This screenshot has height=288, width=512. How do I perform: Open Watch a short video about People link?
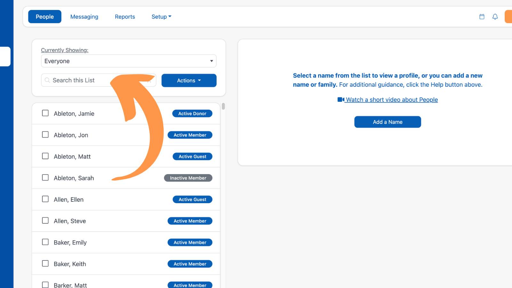click(392, 100)
